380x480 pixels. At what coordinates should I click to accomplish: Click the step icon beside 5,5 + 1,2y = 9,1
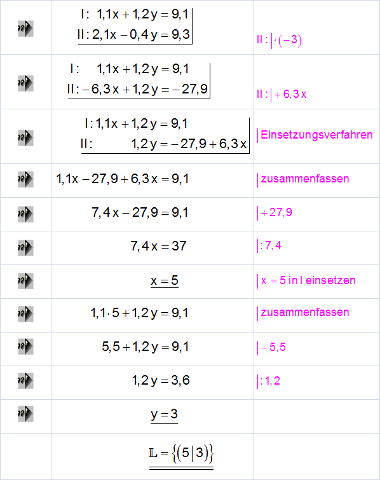(x=25, y=346)
